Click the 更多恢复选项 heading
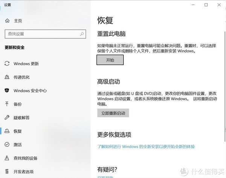226x178 pixels. point(114,134)
